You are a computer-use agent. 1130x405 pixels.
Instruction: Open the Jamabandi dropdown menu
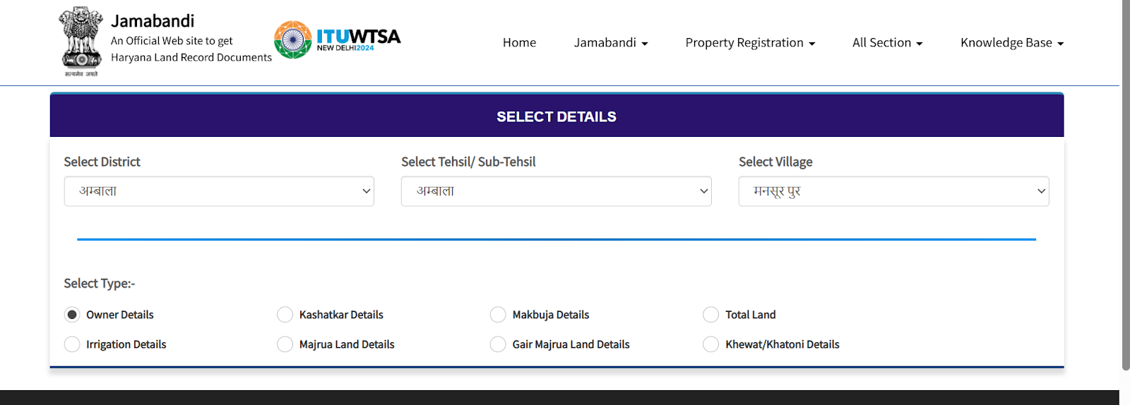(x=610, y=43)
